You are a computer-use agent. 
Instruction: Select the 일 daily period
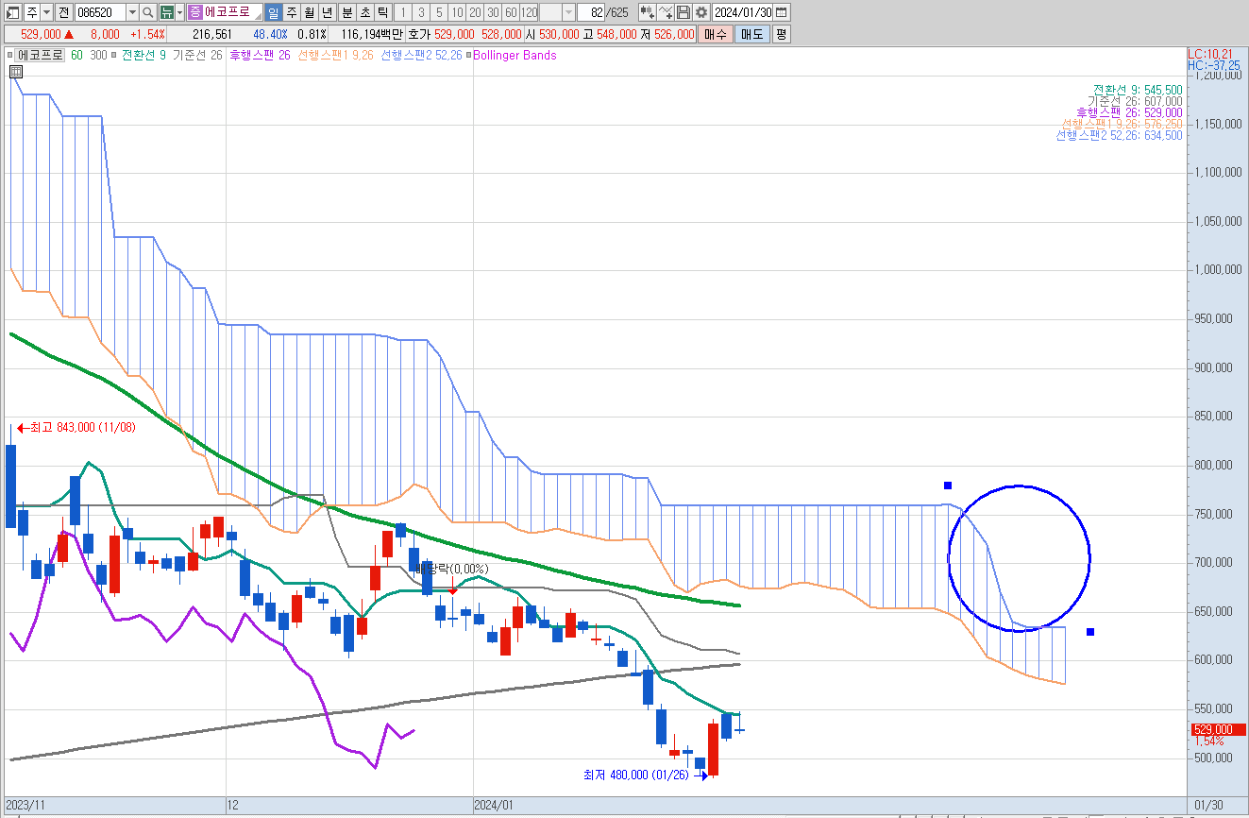[273, 12]
